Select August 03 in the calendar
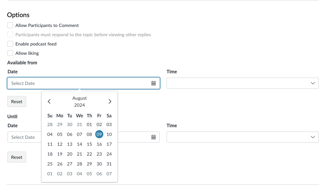This screenshot has width=330, height=193. (x=109, y=124)
